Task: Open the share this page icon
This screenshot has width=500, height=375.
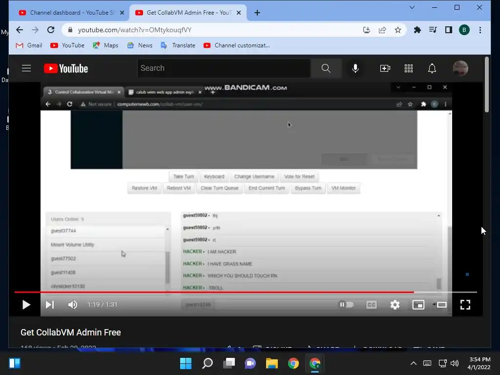Action: click(382, 30)
